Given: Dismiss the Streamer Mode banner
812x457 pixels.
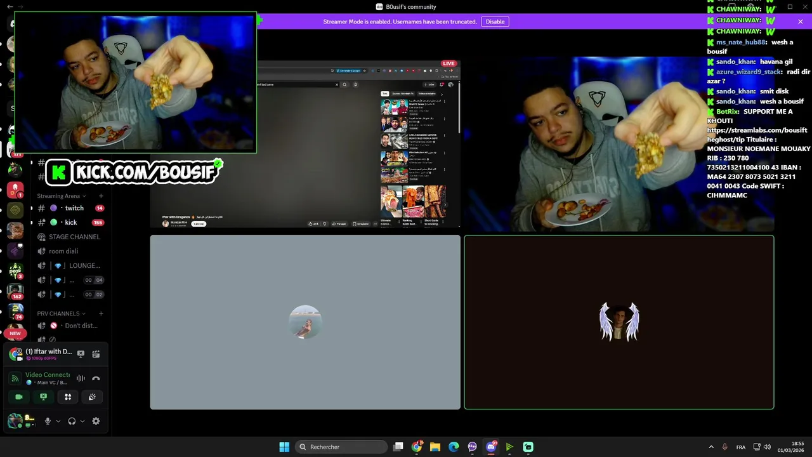Looking at the screenshot, I should (800, 22).
